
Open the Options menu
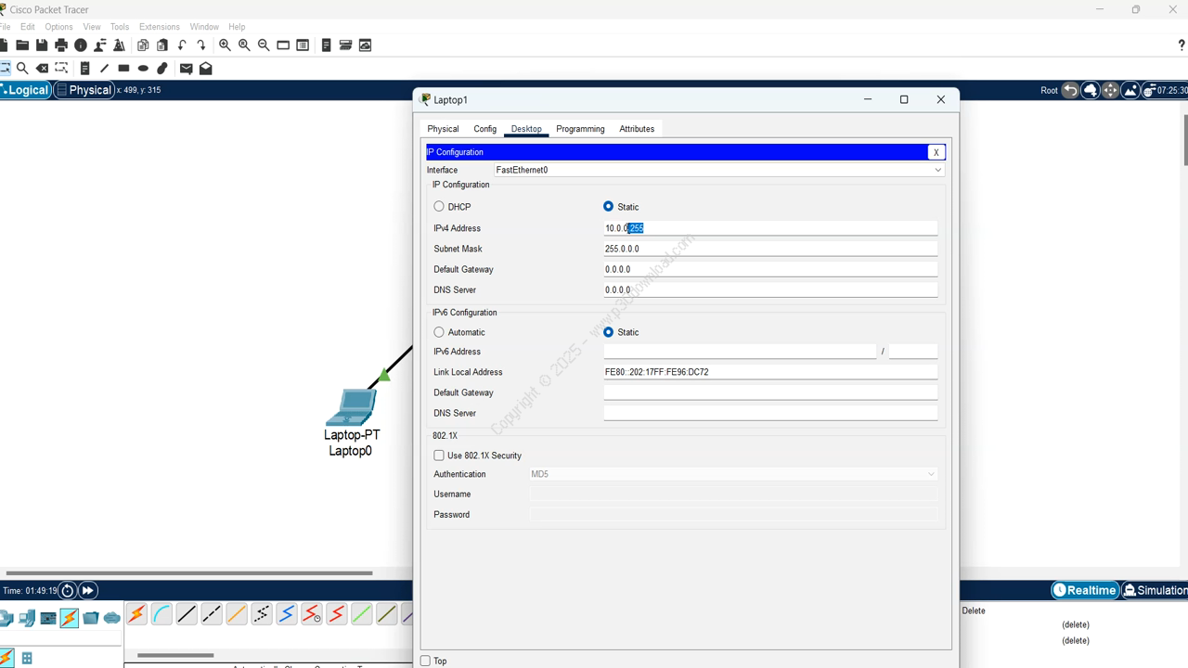[x=58, y=27]
